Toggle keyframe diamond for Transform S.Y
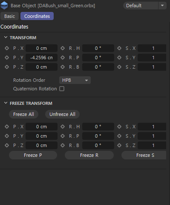This screenshot has height=205, width=170. (119, 58)
